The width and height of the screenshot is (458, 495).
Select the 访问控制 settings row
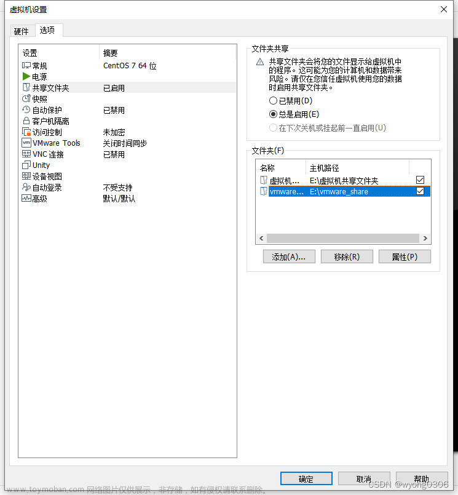[127, 132]
